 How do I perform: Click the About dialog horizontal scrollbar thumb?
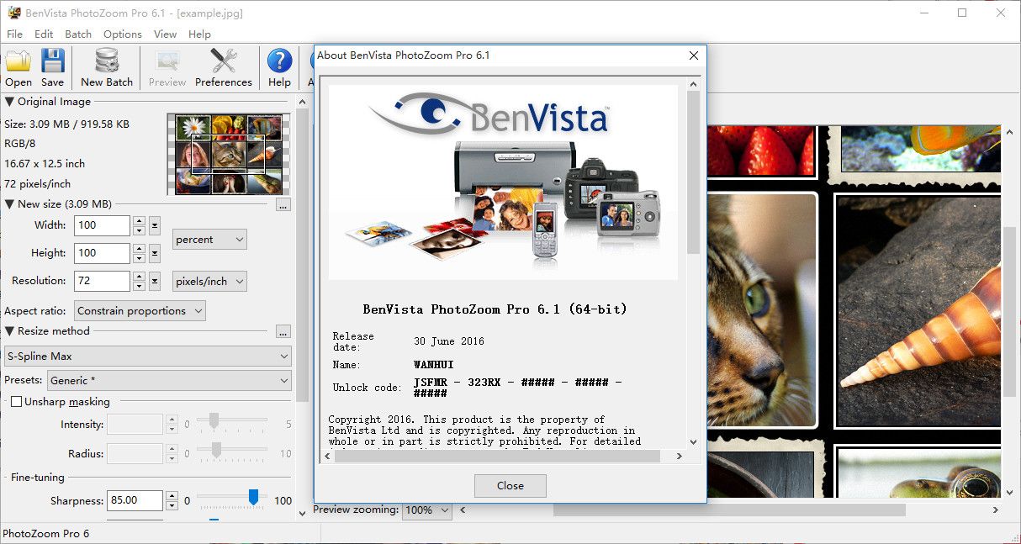click(x=496, y=456)
